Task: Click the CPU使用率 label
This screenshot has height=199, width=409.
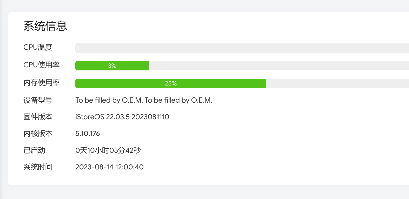Action: pos(42,65)
